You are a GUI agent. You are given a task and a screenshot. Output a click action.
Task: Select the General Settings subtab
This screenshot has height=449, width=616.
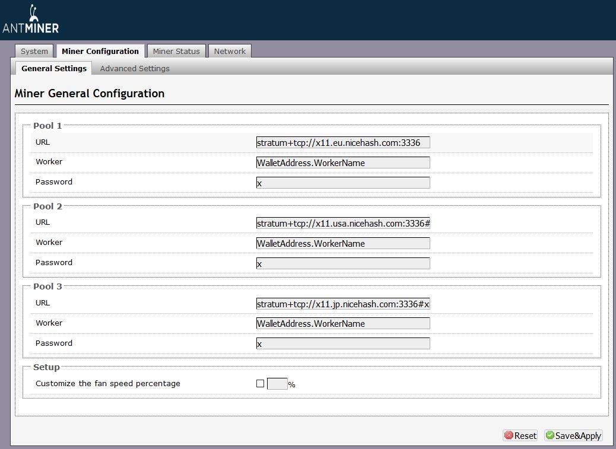tap(54, 69)
